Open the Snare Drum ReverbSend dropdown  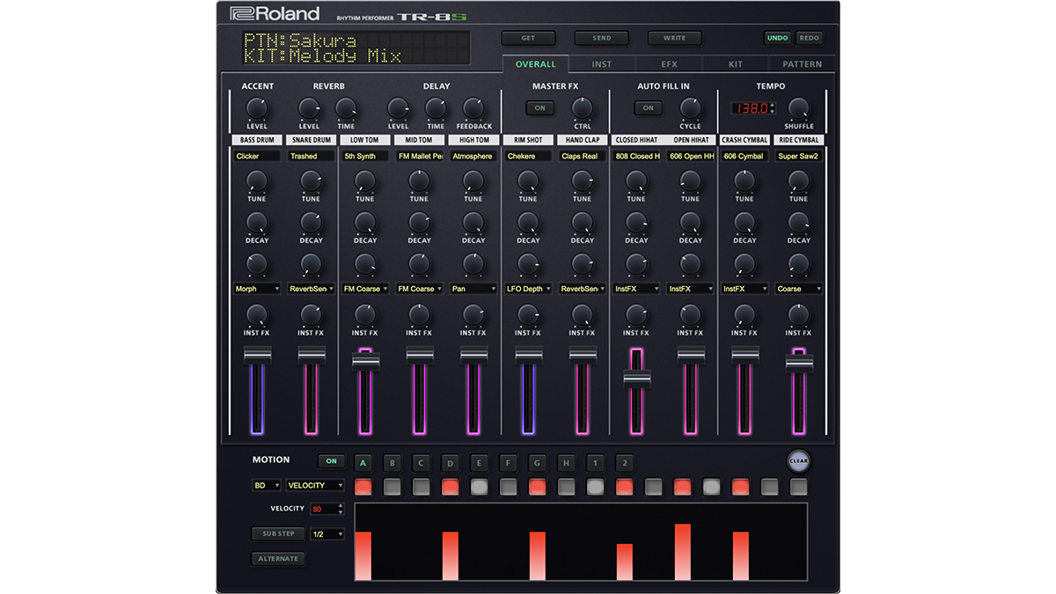312,289
